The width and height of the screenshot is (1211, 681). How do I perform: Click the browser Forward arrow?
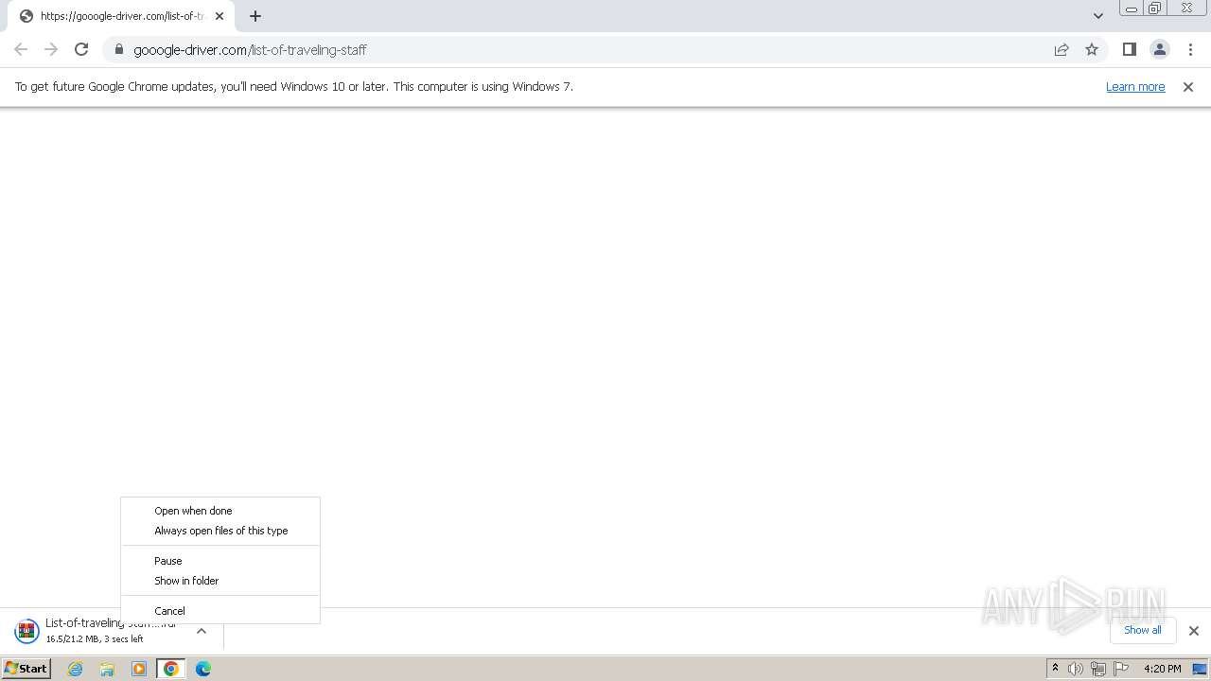(x=51, y=49)
